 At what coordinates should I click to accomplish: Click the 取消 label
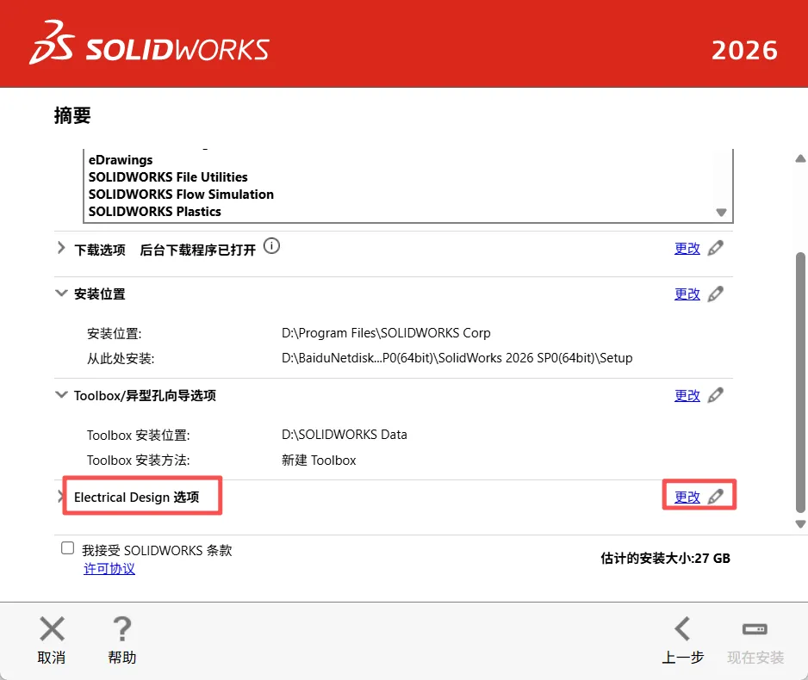[52, 658]
